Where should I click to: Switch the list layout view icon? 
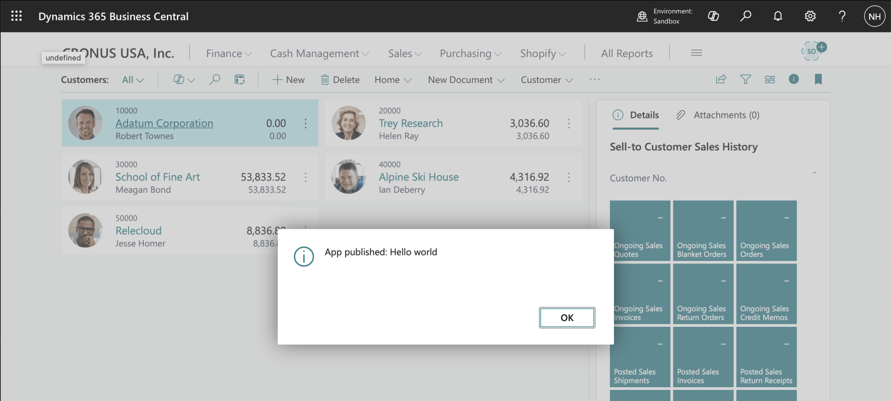770,79
